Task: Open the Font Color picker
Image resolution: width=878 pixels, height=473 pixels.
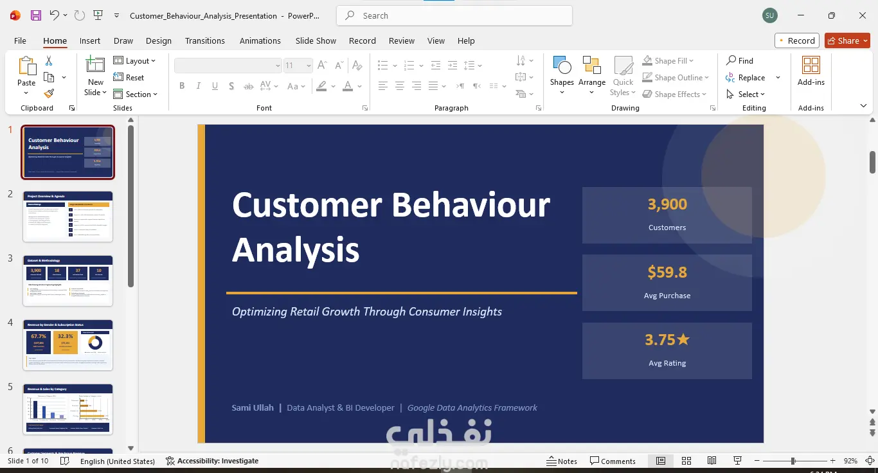Action: click(348, 86)
